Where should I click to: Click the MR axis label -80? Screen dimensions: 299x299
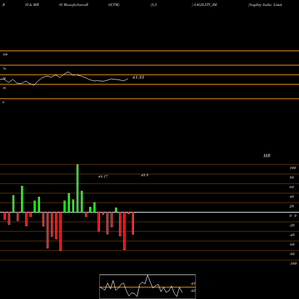pos(292,254)
